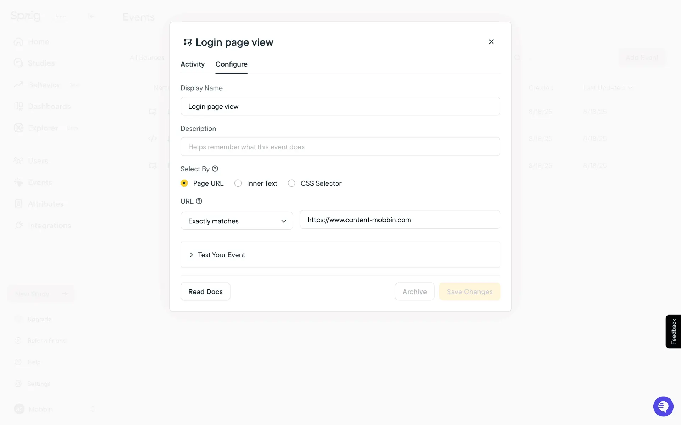The image size is (681, 425).
Task: Click the Integrations plug icon in sidebar
Action: [18, 225]
